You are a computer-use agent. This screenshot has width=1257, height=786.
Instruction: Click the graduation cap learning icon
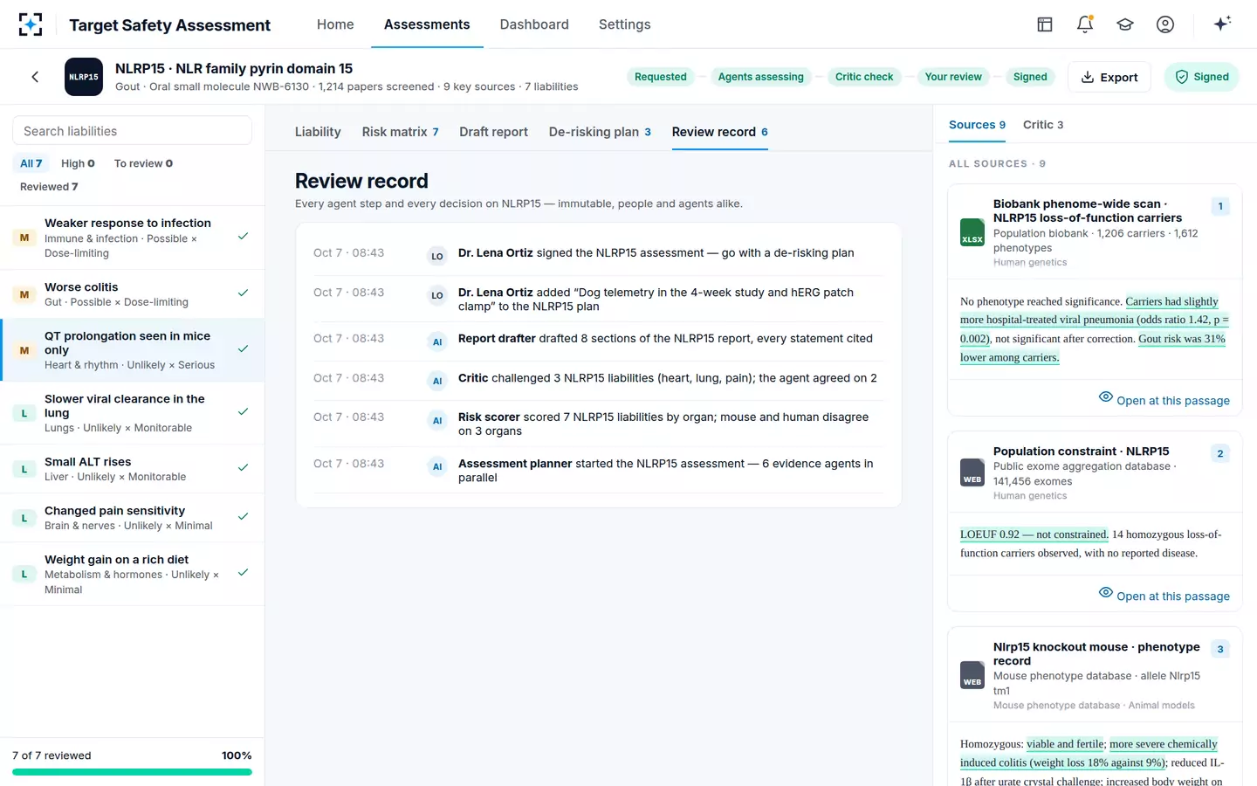pyautogui.click(x=1125, y=24)
